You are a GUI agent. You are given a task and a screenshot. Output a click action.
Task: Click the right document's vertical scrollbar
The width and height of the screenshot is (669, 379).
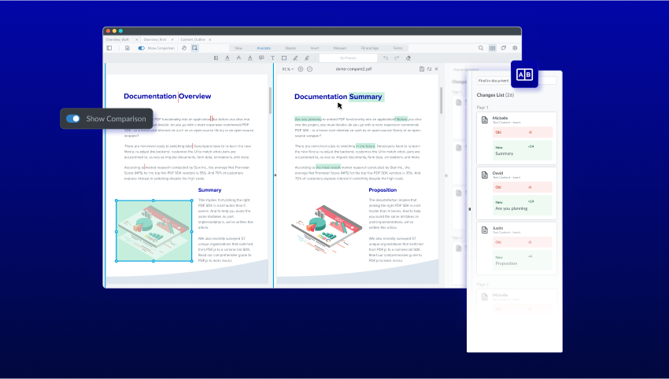tap(441, 101)
